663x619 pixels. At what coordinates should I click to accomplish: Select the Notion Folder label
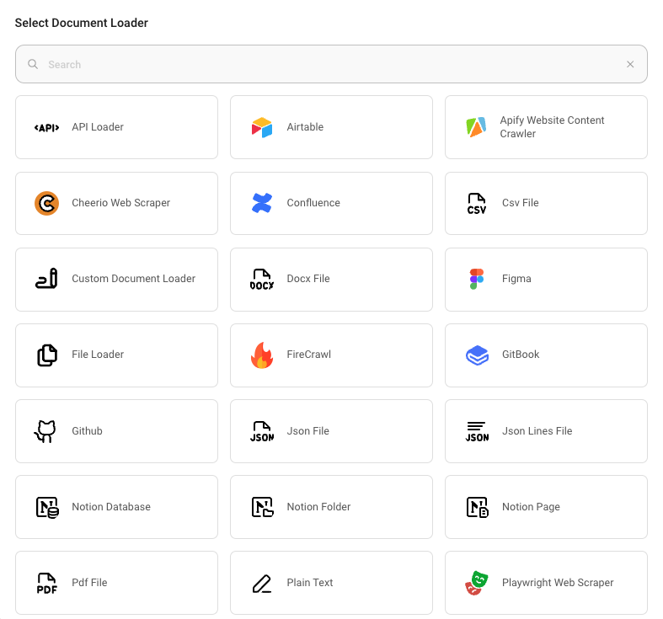point(318,506)
